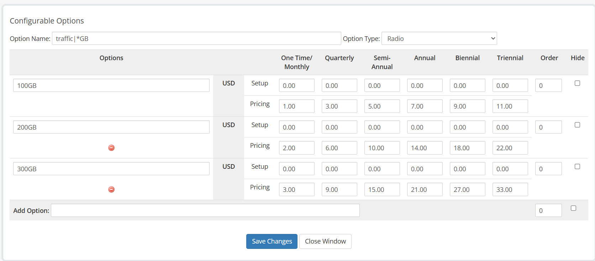Edit 100GB monthly pricing field 1.00
Screen dimensions: 595x261
click(296, 106)
